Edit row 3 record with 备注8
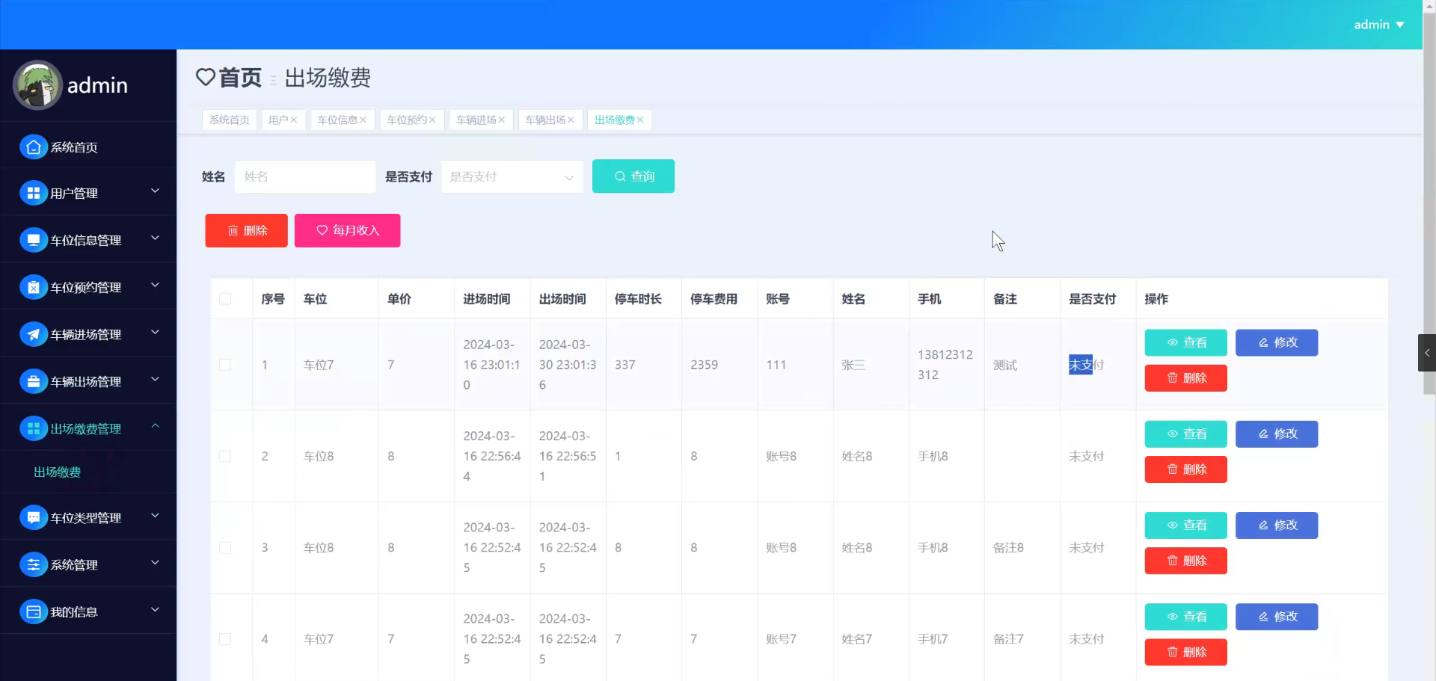 point(1277,526)
